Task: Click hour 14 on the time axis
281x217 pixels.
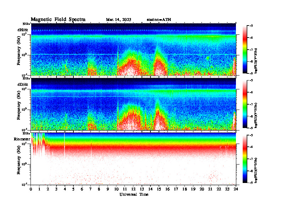Action: point(150,189)
